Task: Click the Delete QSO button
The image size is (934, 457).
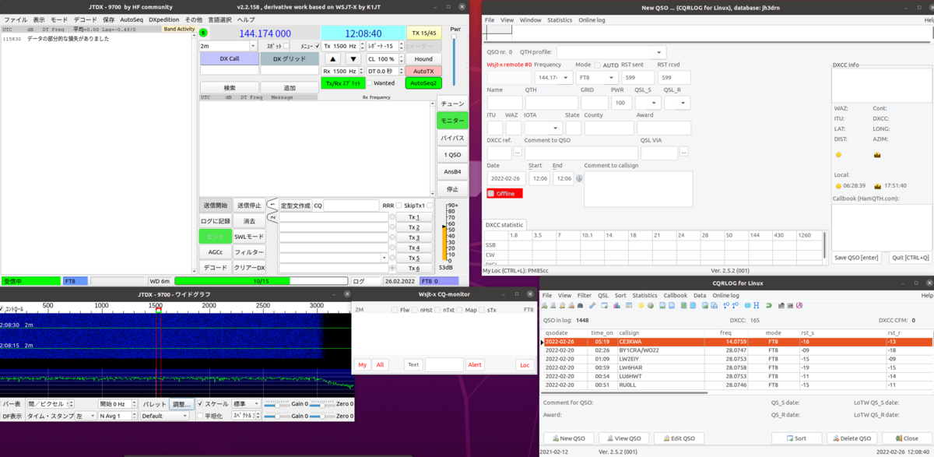Action: tap(851, 438)
